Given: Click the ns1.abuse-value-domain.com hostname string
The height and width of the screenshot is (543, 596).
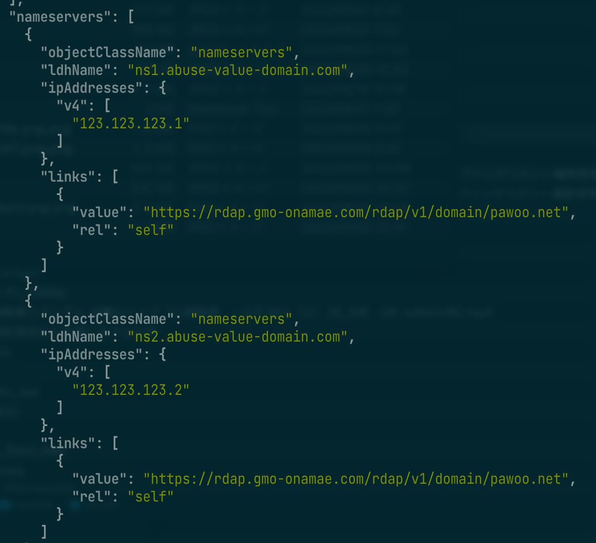Looking at the screenshot, I should coord(237,70).
